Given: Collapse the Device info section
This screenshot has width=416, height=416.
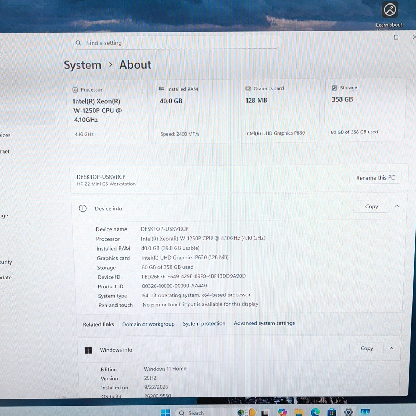Looking at the screenshot, I should 397,206.
